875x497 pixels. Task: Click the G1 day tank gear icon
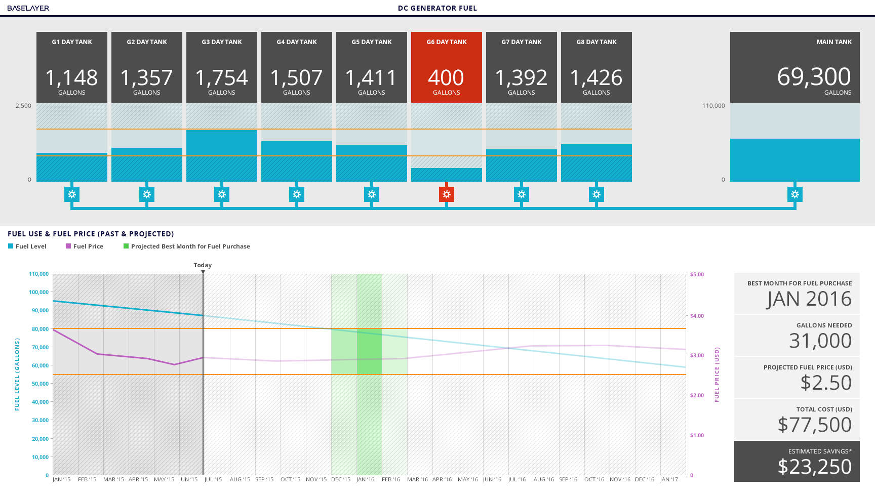coord(72,194)
